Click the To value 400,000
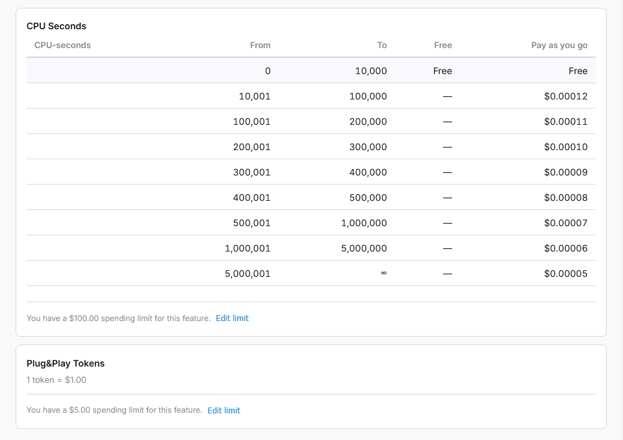This screenshot has height=440, width=623. pyautogui.click(x=368, y=172)
